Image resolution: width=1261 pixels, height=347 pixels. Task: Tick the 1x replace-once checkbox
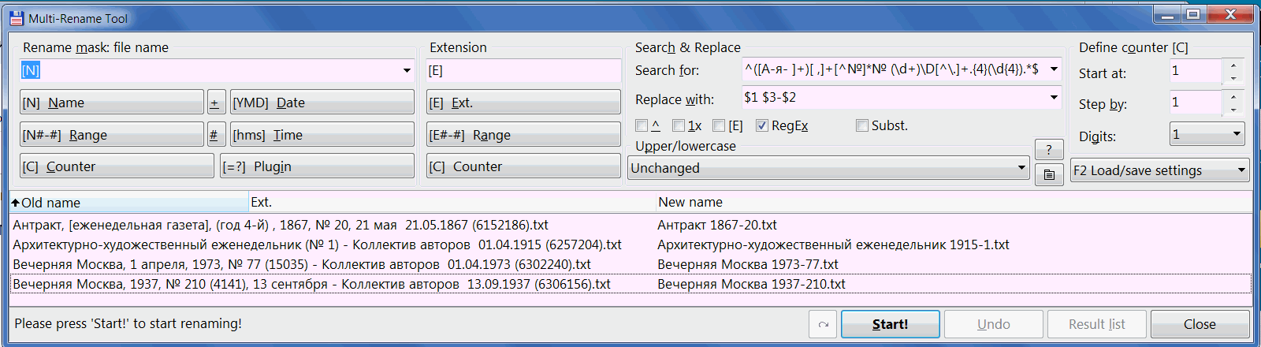[679, 125]
